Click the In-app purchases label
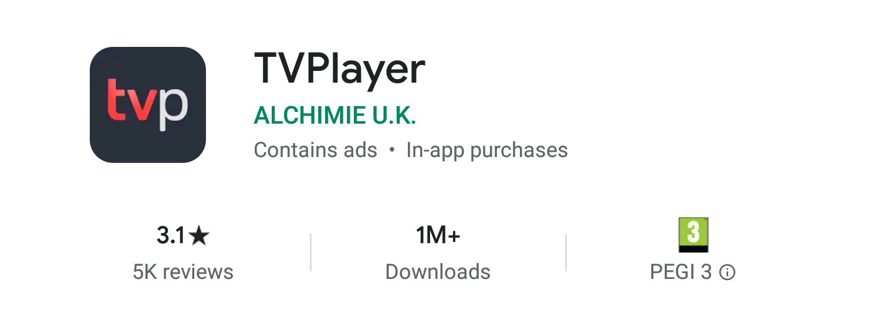Screen dimensions: 869x317 tap(487, 151)
